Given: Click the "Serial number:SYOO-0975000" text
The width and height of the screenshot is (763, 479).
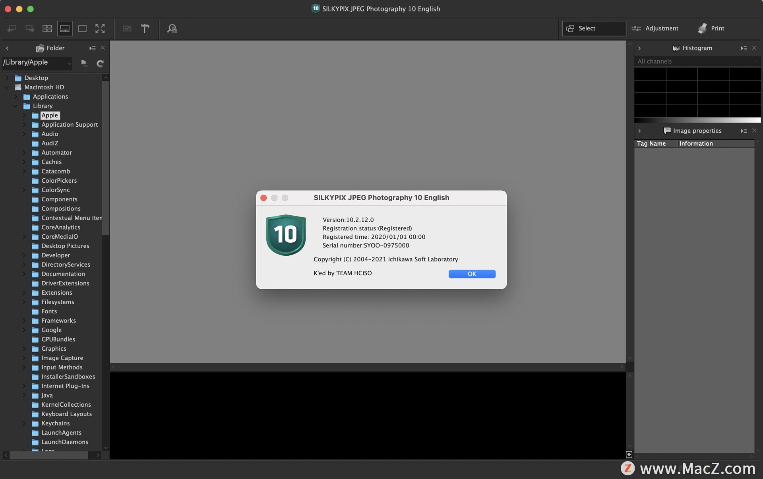Looking at the screenshot, I should (x=366, y=245).
